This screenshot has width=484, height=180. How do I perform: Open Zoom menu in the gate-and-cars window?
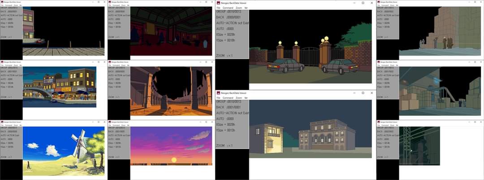(x=239, y=8)
